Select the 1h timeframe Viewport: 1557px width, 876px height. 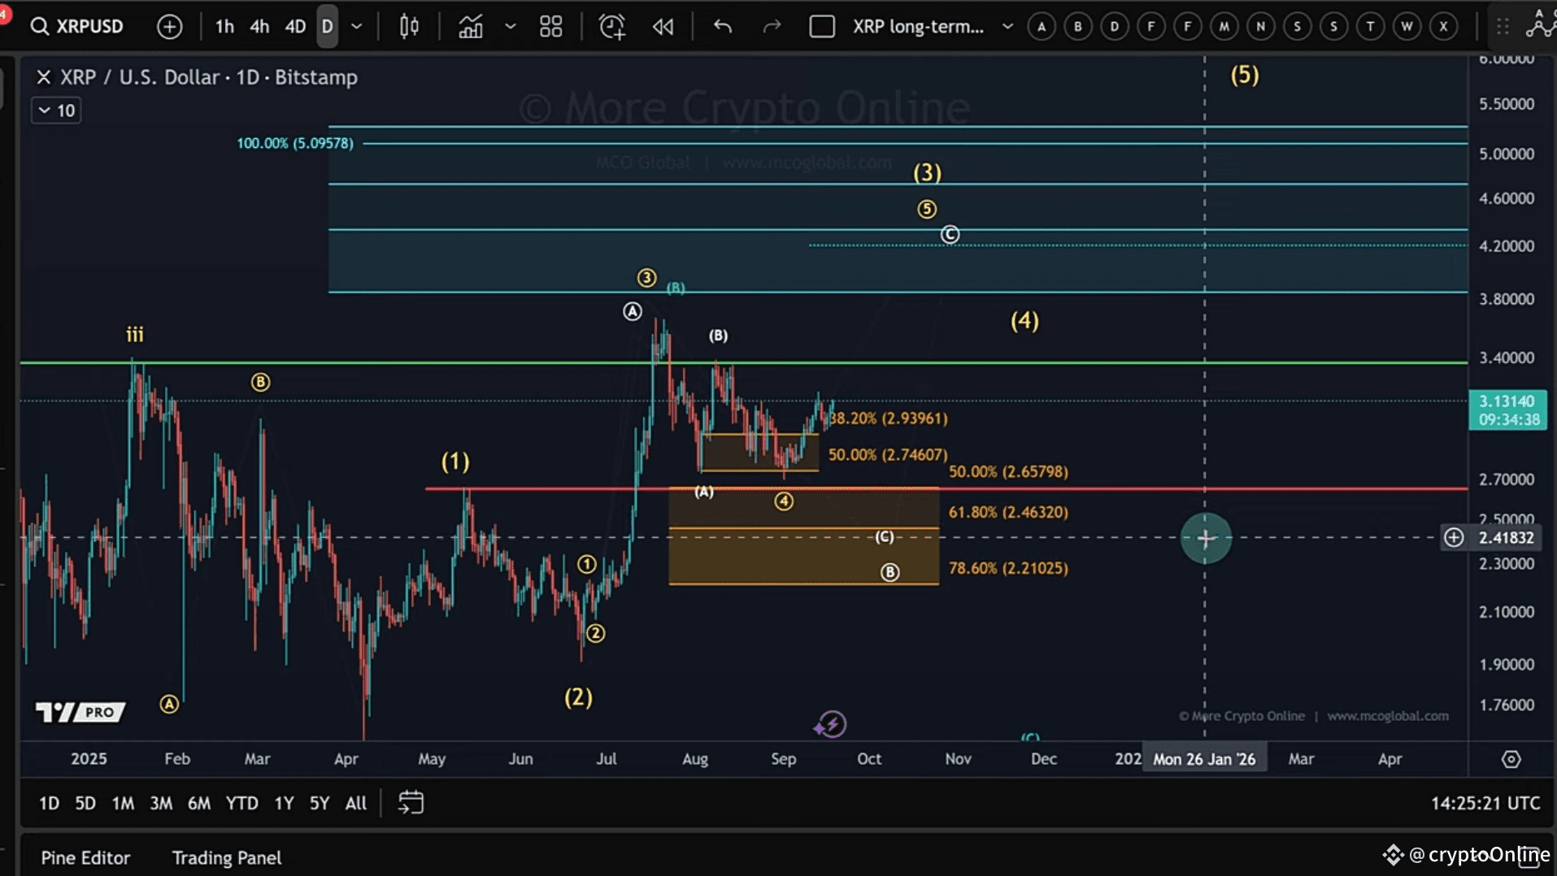(224, 25)
